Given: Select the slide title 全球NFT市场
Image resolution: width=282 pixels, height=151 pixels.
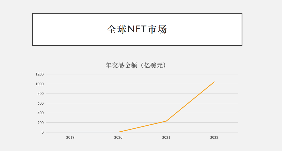Looking at the screenshot, I should 137,29.
